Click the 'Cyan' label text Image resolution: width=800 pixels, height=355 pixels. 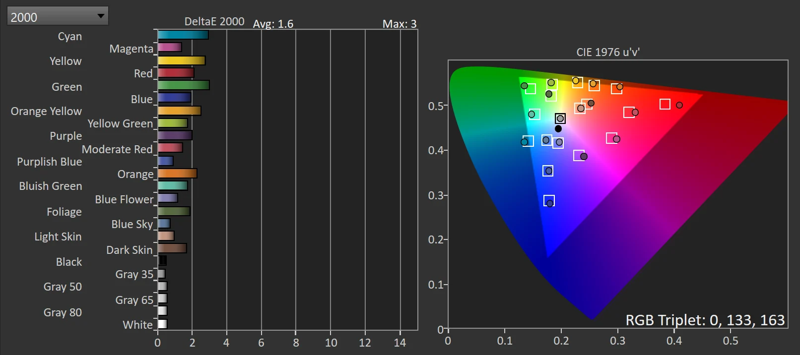click(x=70, y=37)
